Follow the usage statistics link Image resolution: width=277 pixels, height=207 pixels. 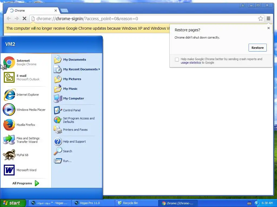(191, 63)
